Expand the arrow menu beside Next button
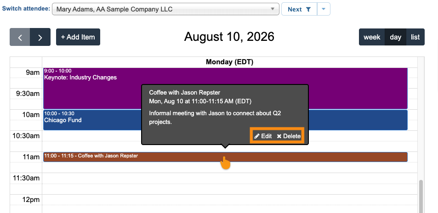The image size is (438, 213). tap(324, 9)
